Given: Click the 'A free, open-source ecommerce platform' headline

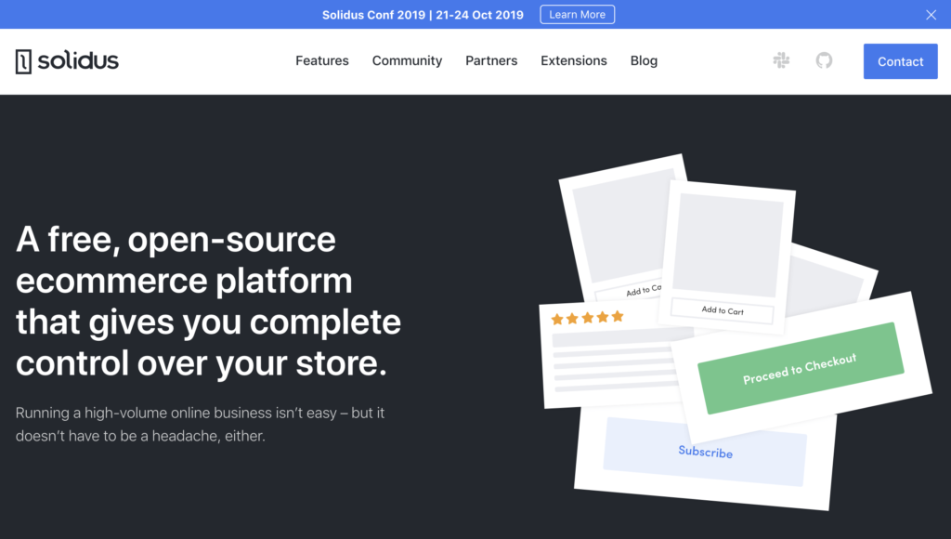Looking at the screenshot, I should coord(208,301).
